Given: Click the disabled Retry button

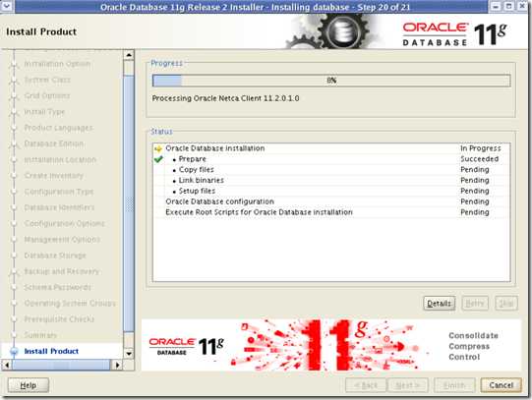Looking at the screenshot, I should click(475, 303).
